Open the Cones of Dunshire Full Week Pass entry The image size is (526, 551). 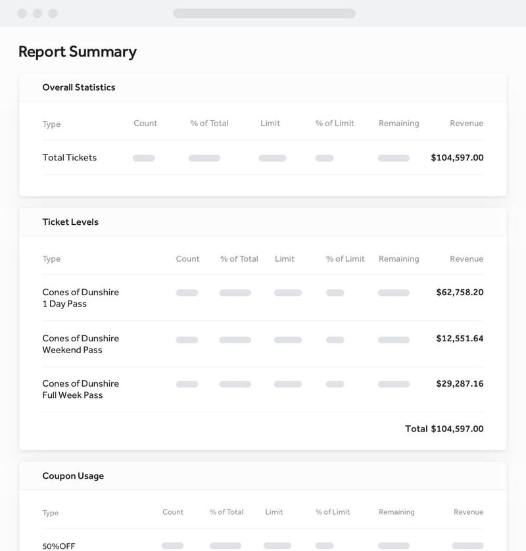click(x=79, y=389)
